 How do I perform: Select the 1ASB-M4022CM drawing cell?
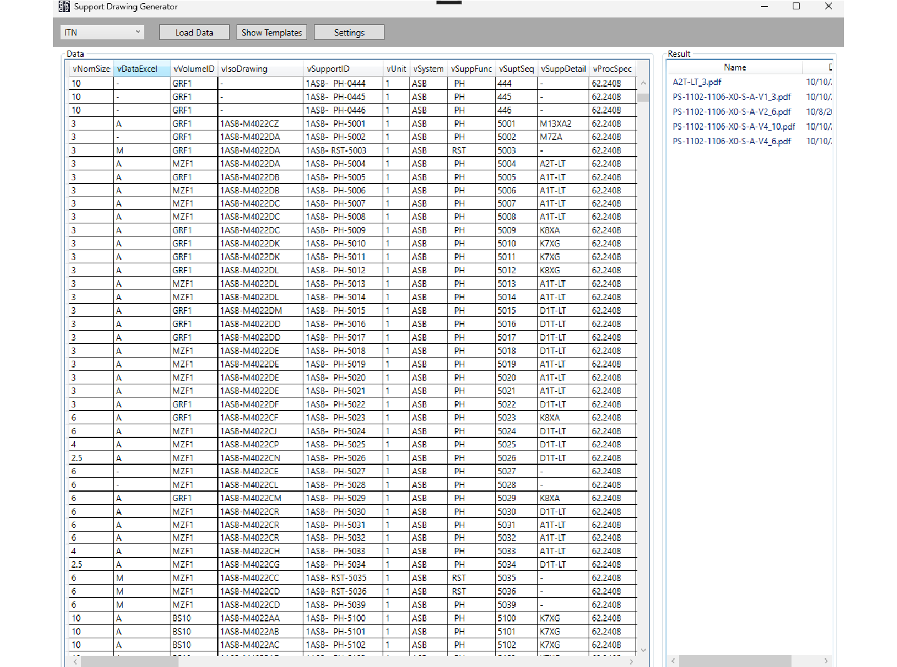coord(261,498)
